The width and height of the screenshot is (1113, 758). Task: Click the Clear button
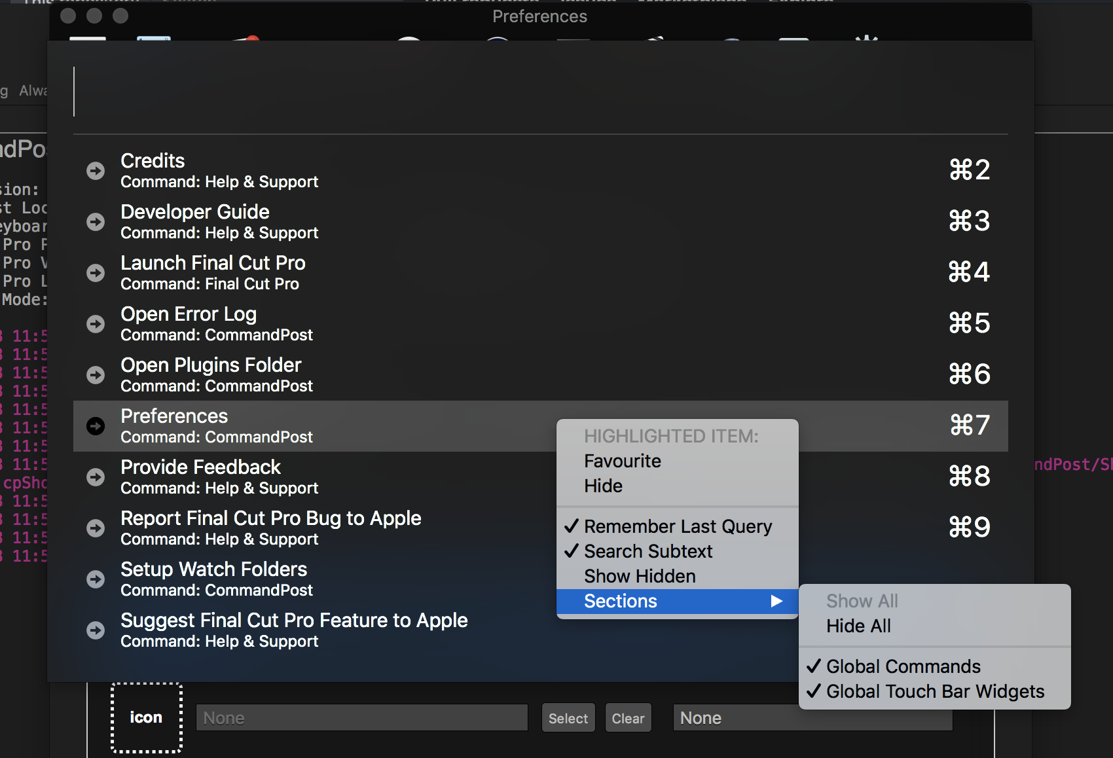[628, 718]
